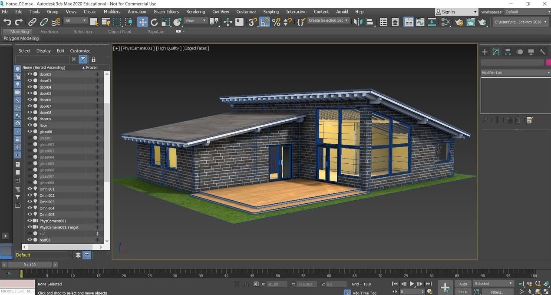Toggle the Auto key mode button
This screenshot has width=551, height=295.
(463, 284)
